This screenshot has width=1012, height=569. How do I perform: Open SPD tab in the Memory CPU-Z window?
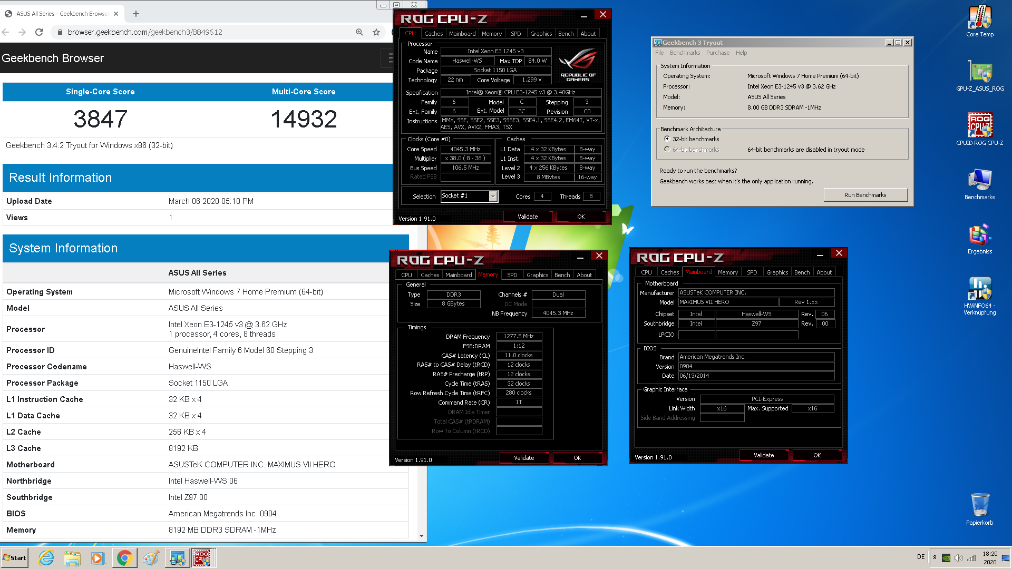512,275
